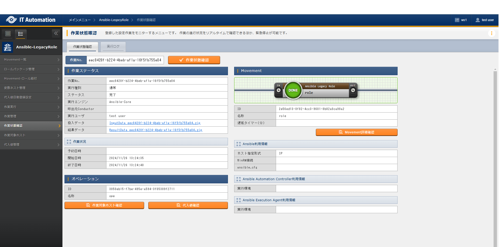Viewport: 499px width, 247px height.
Task: Open Movement一覧 in sidebar
Action: pyautogui.click(x=31, y=60)
